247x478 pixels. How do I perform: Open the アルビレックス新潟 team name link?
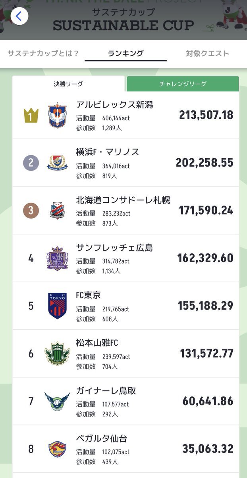[x=114, y=105]
